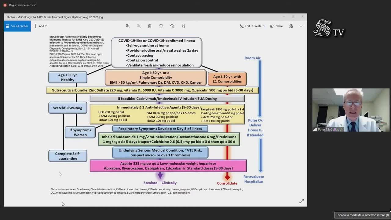This screenshot has height=220, width=391.
Task: Click the Photos window title text
Action: [x=55, y=17]
